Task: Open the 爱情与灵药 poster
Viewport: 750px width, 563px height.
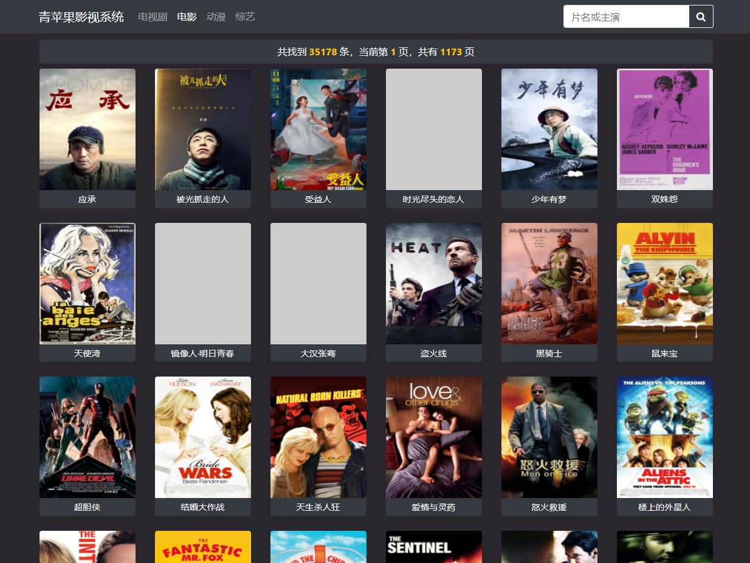Action: coord(434,437)
